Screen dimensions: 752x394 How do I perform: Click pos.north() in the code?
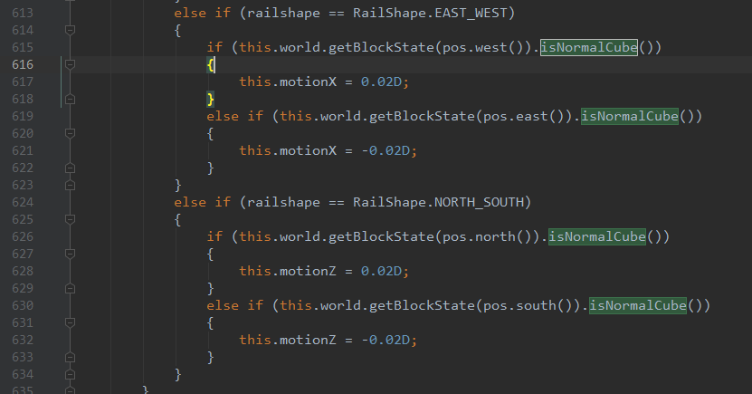487,236
